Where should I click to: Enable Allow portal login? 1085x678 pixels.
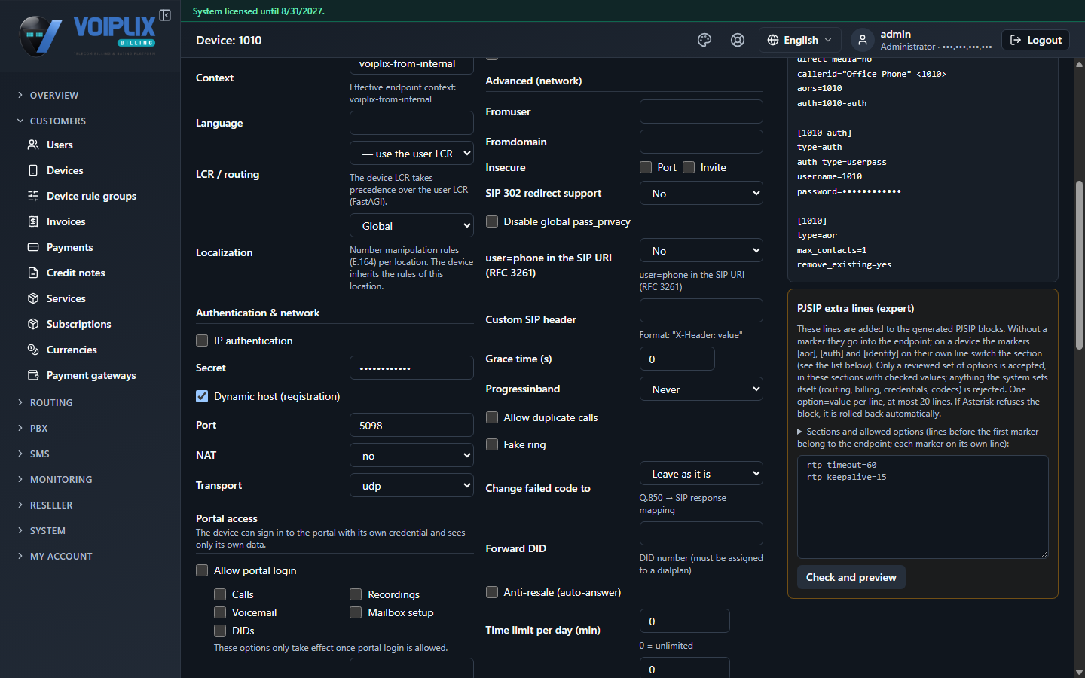tap(202, 570)
